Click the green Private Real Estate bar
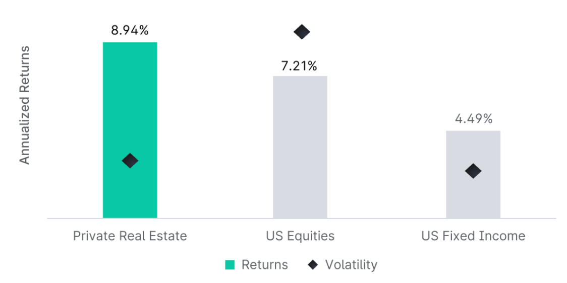 (130, 130)
